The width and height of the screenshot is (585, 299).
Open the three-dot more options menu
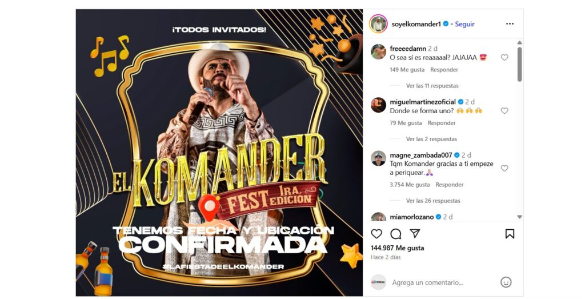coord(510,24)
